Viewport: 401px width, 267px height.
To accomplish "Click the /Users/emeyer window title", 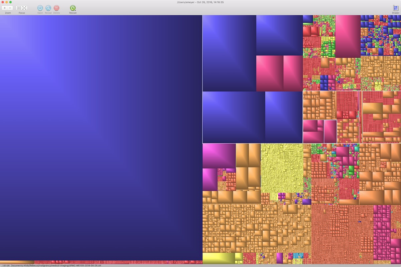I will [x=200, y=2].
